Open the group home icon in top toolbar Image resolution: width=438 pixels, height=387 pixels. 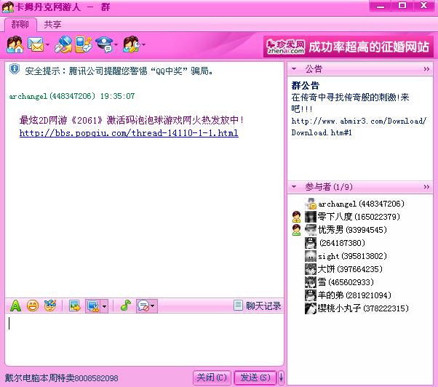tap(14, 45)
